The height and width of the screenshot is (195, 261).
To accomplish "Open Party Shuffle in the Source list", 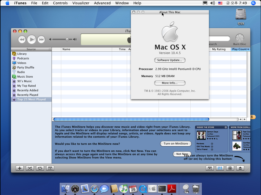I will (x=31, y=67).
